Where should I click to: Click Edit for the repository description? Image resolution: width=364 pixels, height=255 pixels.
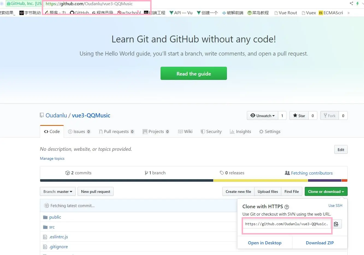(341, 150)
